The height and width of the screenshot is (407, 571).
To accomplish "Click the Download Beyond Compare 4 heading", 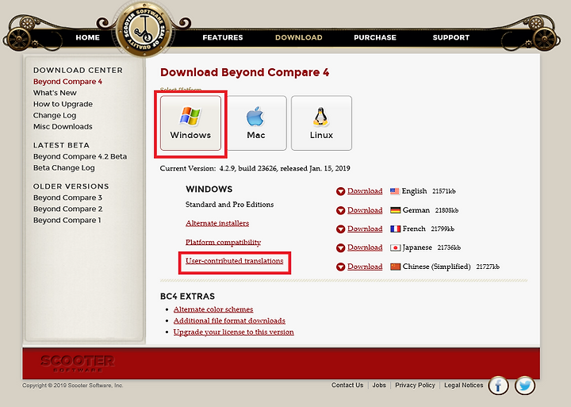I will [245, 72].
